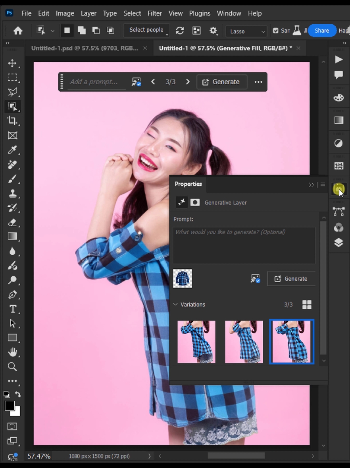Select the Path Selection tool
The width and height of the screenshot is (350, 468).
pos(12,323)
